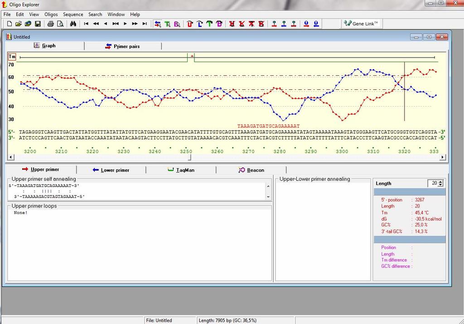Click the red highlighted primer sequence TAAAGATGATGCAGAAAAAT
Screen dimensions: 464x324
pyautogui.click(x=268, y=126)
